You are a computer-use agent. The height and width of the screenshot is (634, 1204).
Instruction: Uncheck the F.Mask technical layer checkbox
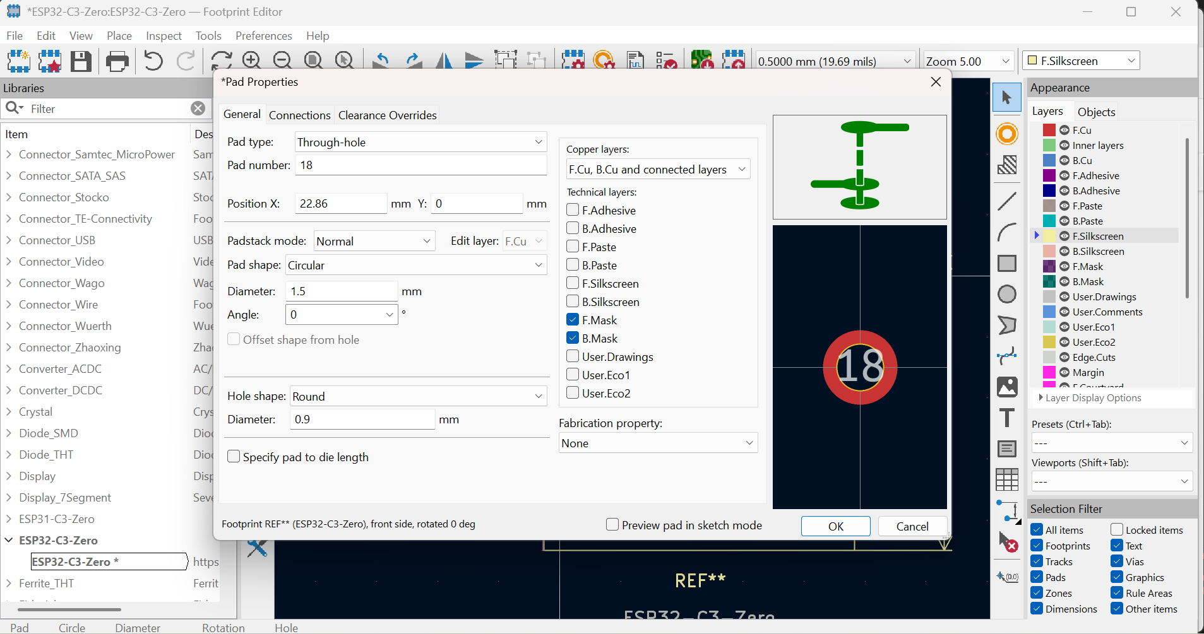(573, 320)
